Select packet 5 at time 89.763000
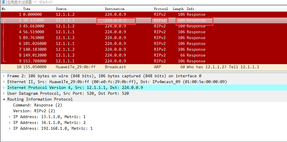Screen dimensions: 287x142 143,38
